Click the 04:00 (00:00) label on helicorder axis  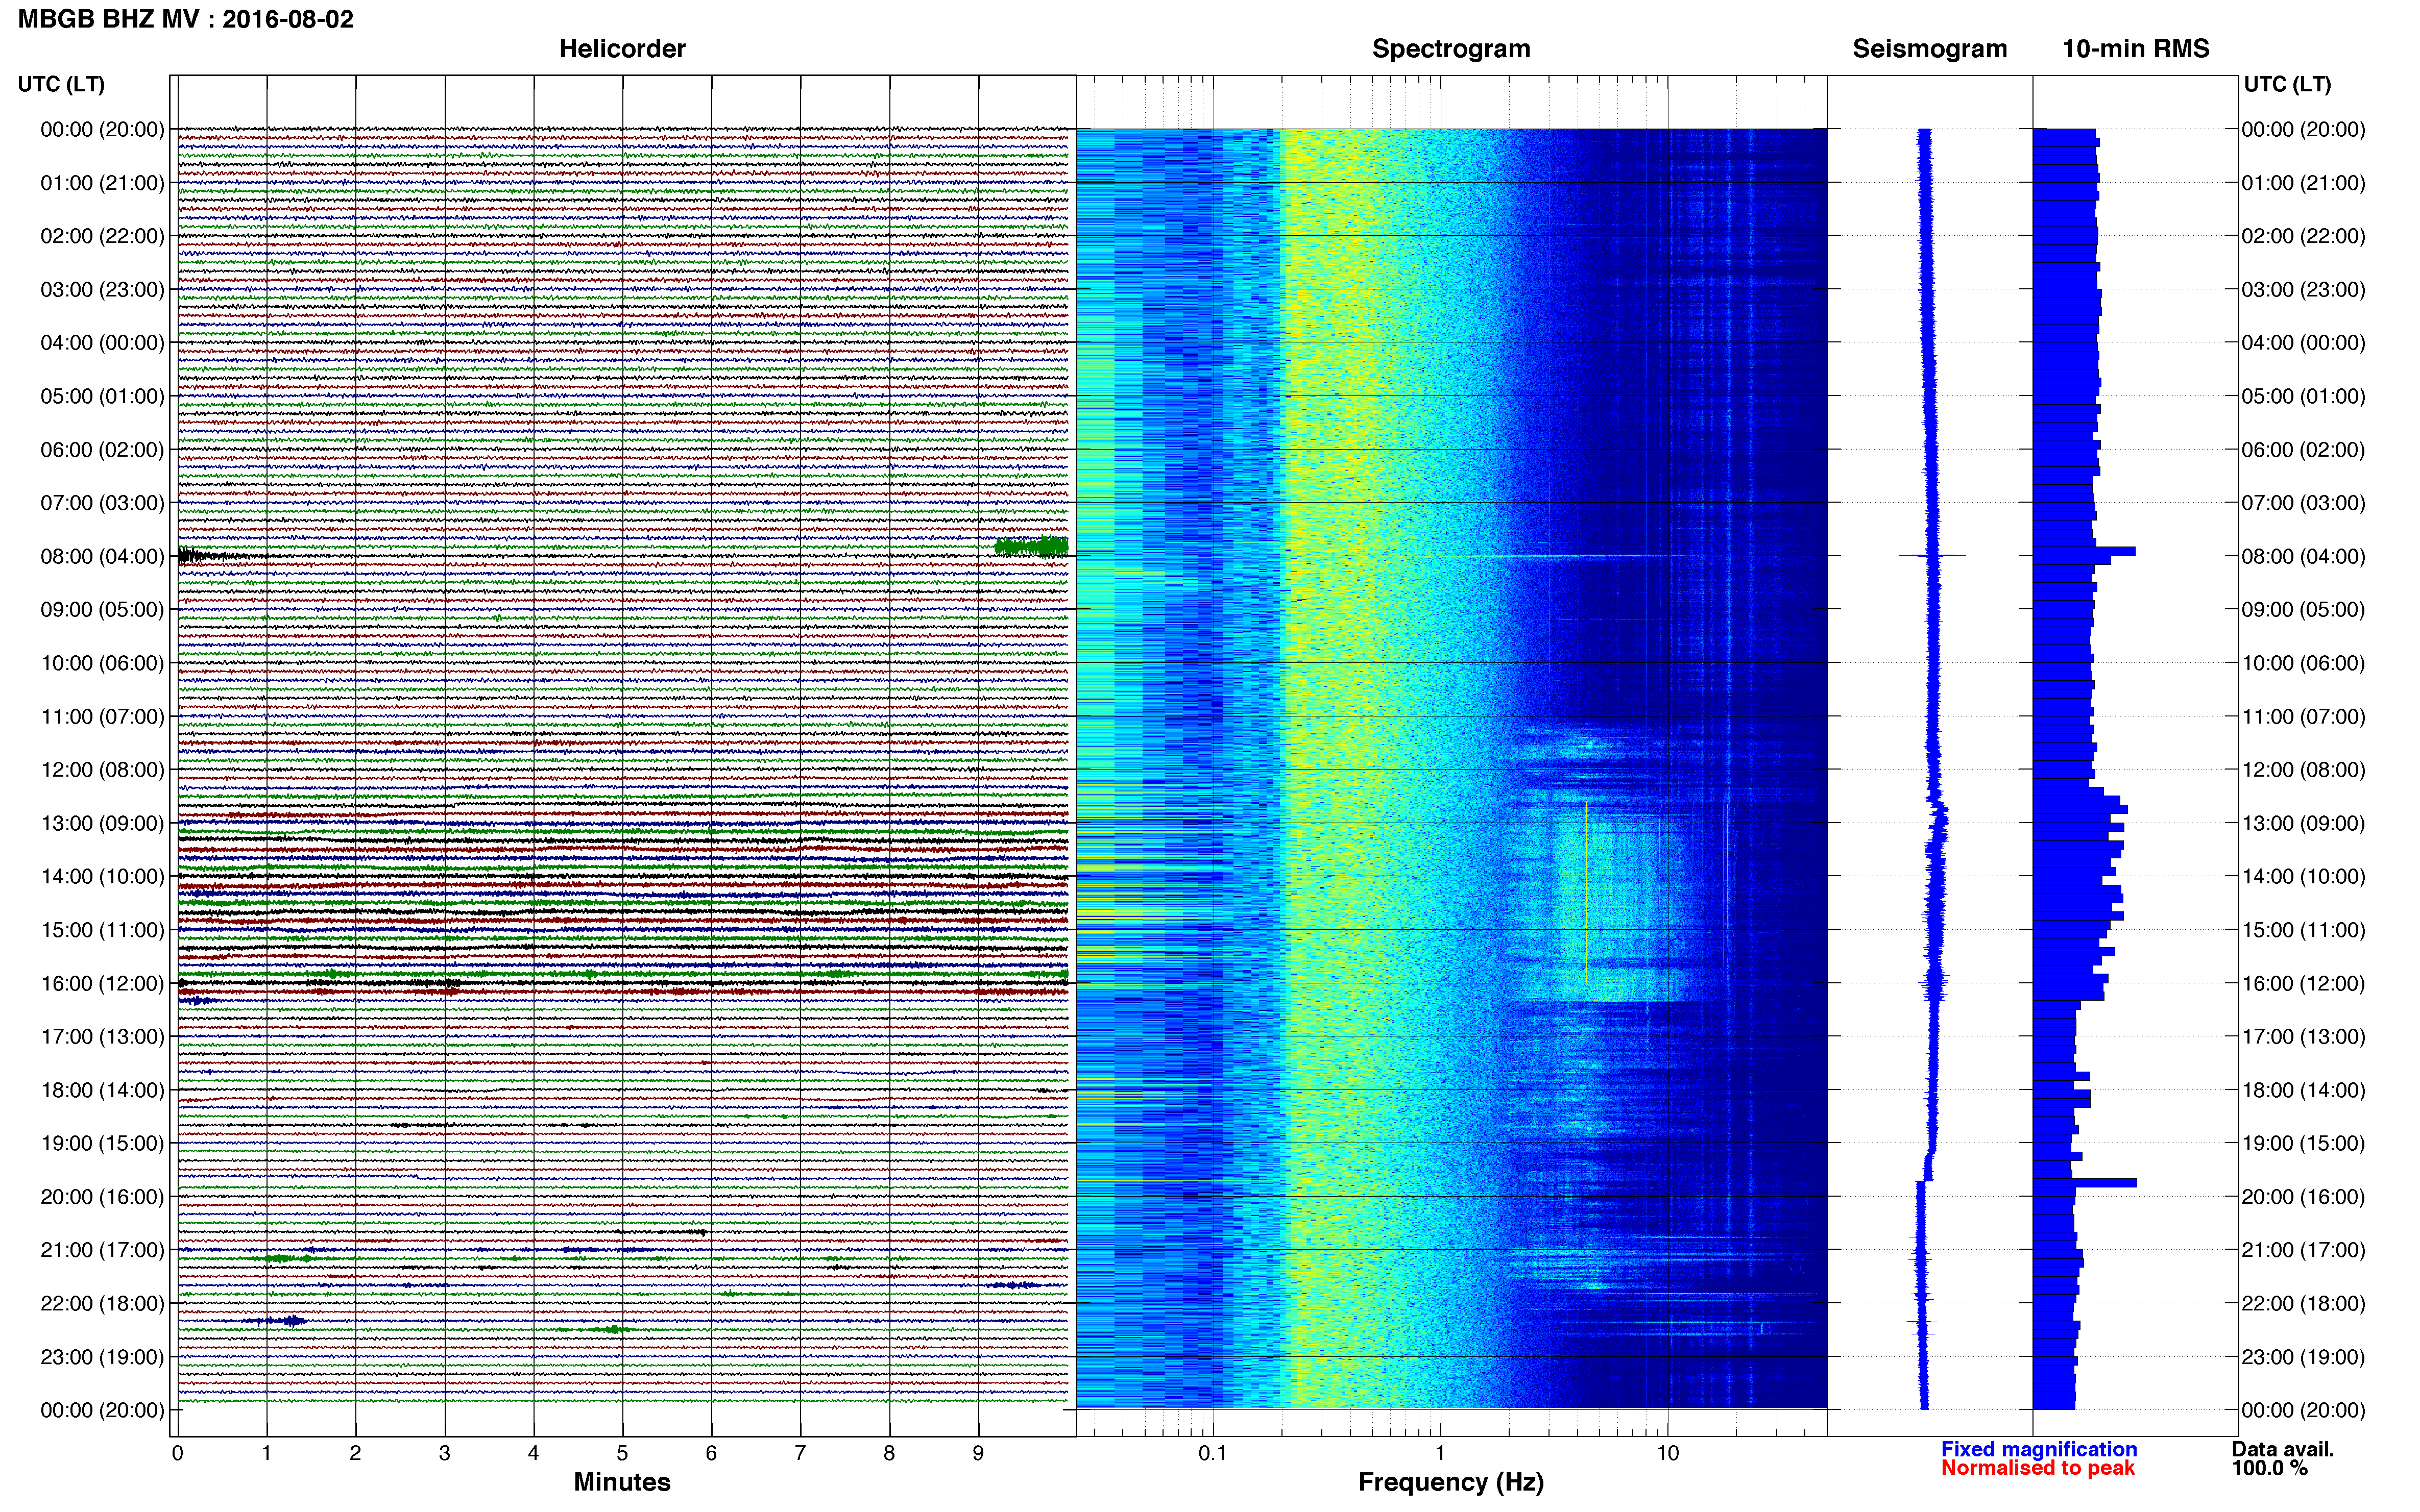[x=102, y=343]
